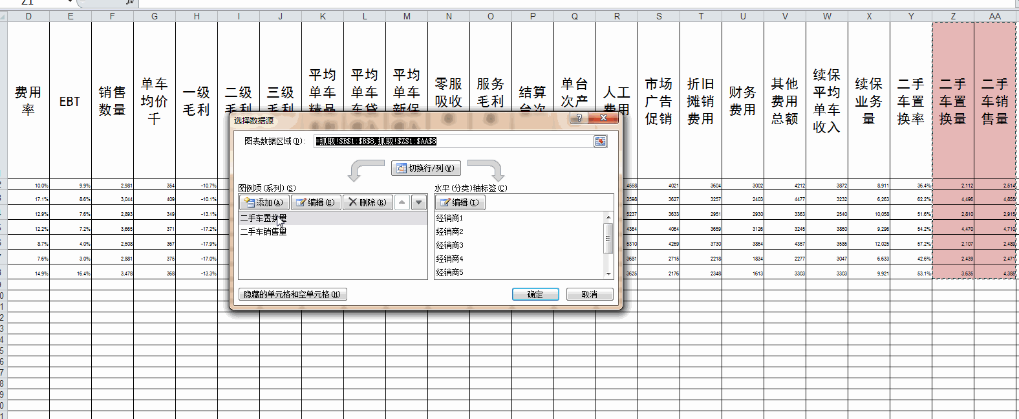Click 编辑 (E) to edit the selected series
Screen dimensions: 1019x419
coord(316,202)
